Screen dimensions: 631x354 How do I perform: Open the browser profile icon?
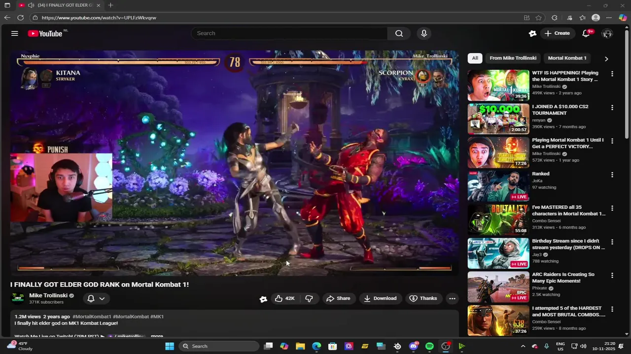(x=596, y=18)
